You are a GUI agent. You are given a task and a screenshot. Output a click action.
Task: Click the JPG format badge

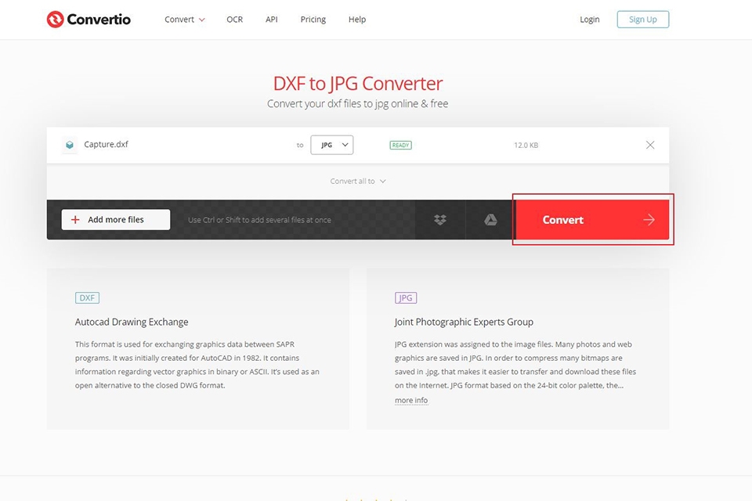tap(406, 297)
